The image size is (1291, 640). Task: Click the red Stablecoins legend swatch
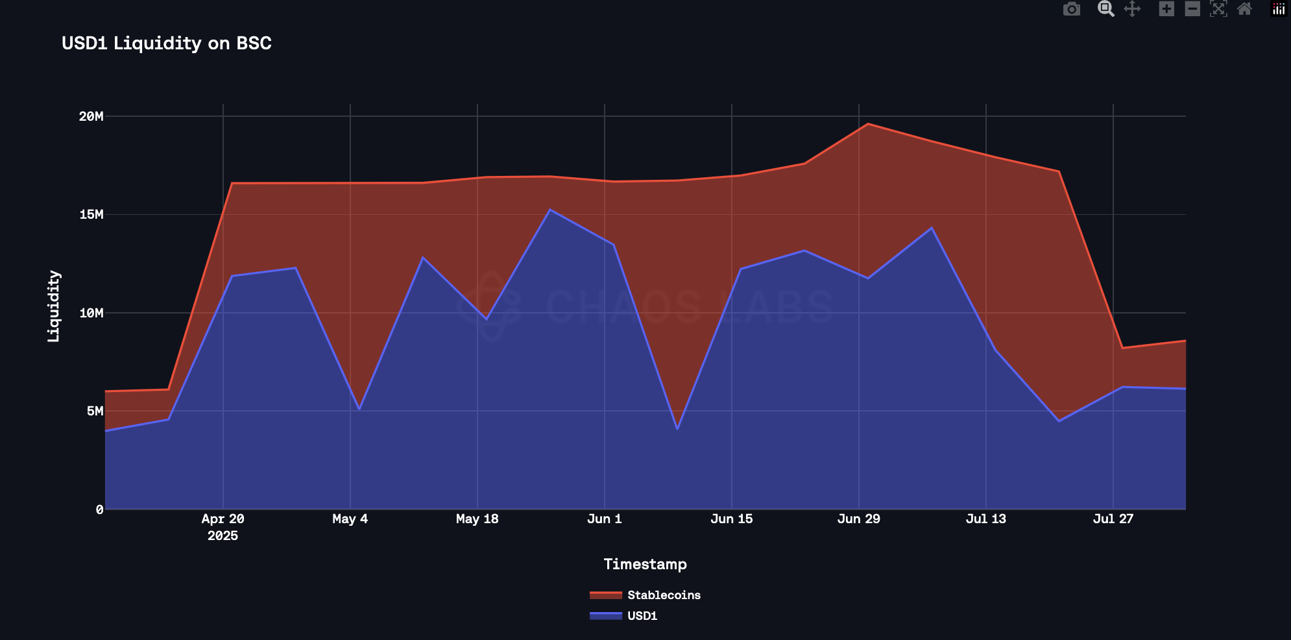tap(606, 595)
